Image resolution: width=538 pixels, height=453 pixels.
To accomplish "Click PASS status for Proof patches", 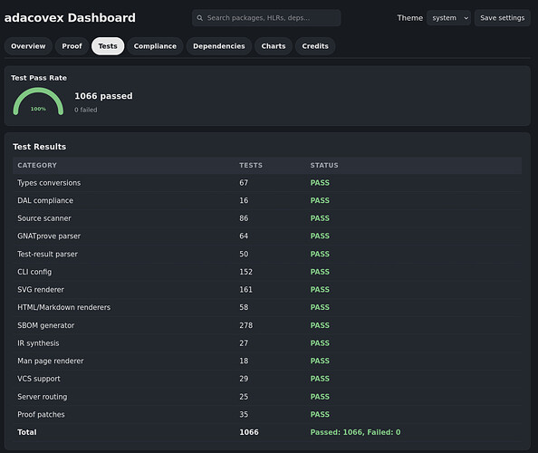I will 320,415.
